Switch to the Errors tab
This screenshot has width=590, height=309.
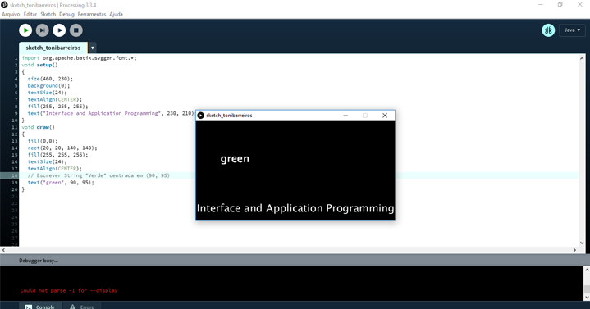point(82,307)
